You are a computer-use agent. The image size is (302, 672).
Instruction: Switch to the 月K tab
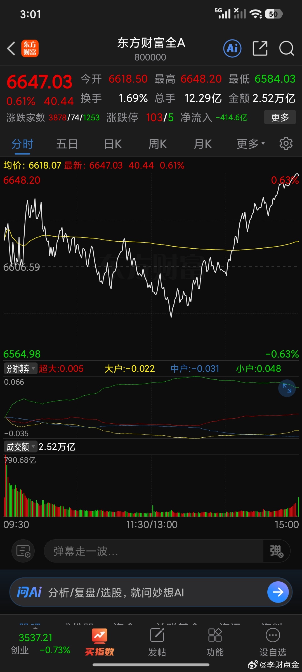tap(203, 144)
